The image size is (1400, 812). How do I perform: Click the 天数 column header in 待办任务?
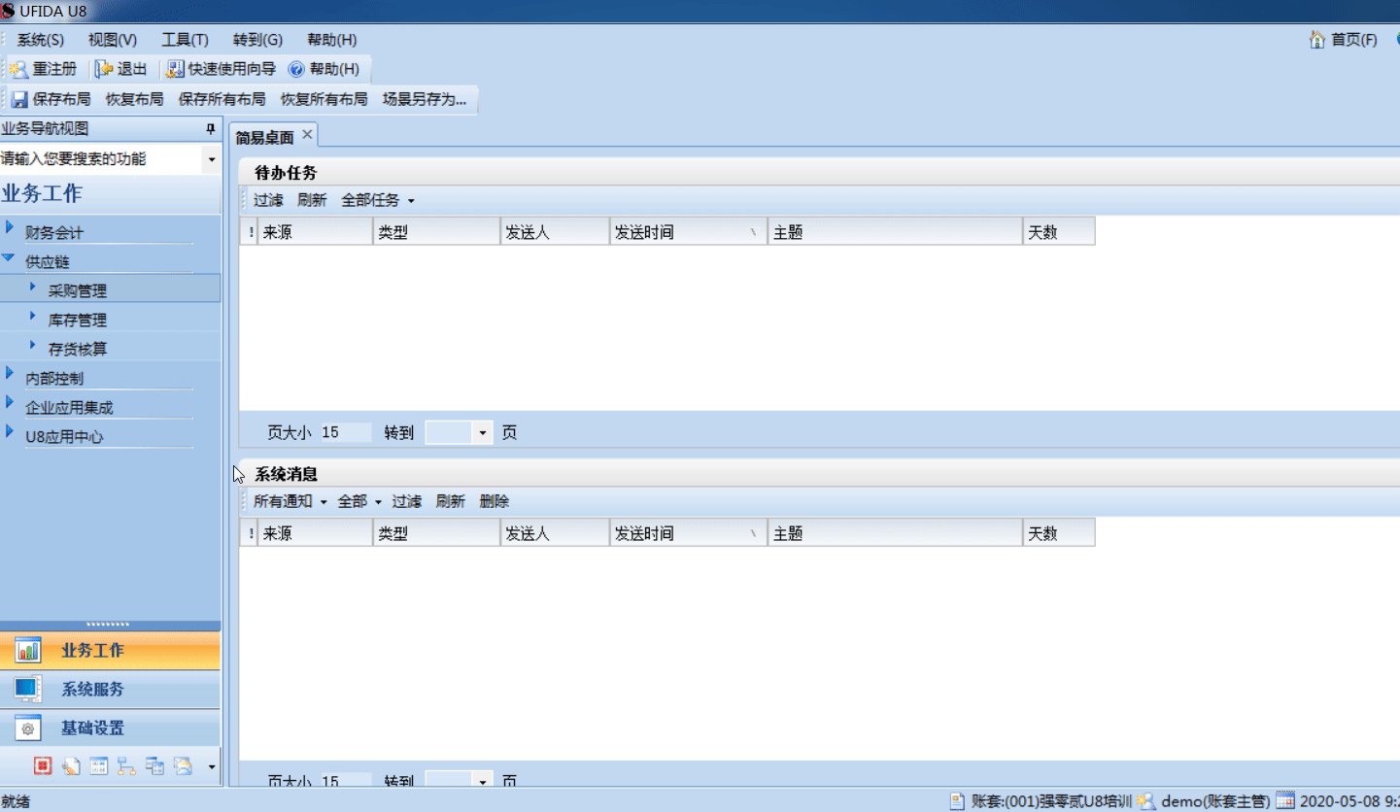pos(1059,232)
